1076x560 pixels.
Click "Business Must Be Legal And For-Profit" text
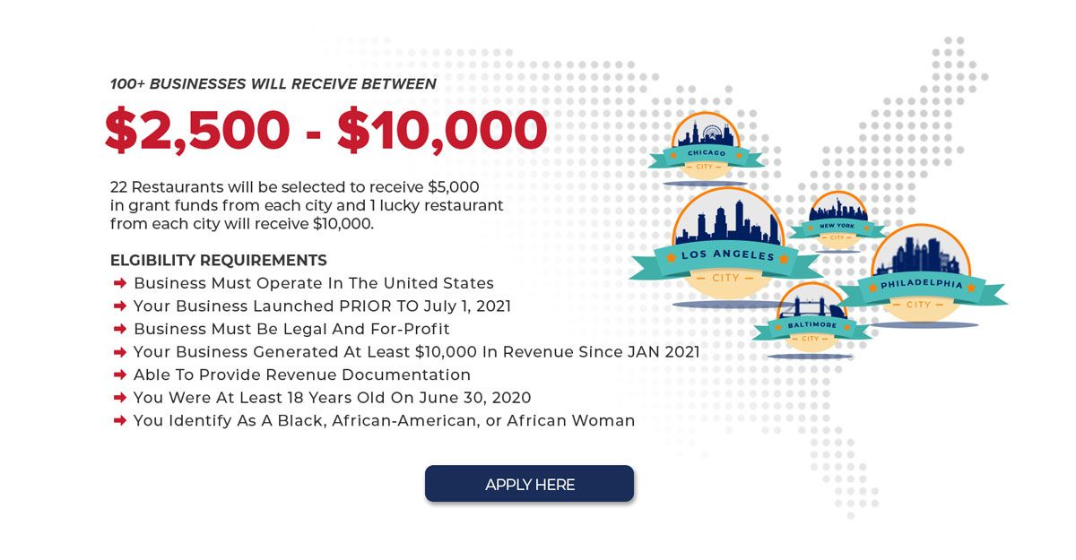click(x=291, y=329)
